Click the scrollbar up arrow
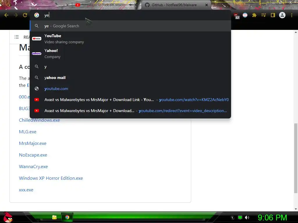298x223 pixels. click(x=296, y=32)
